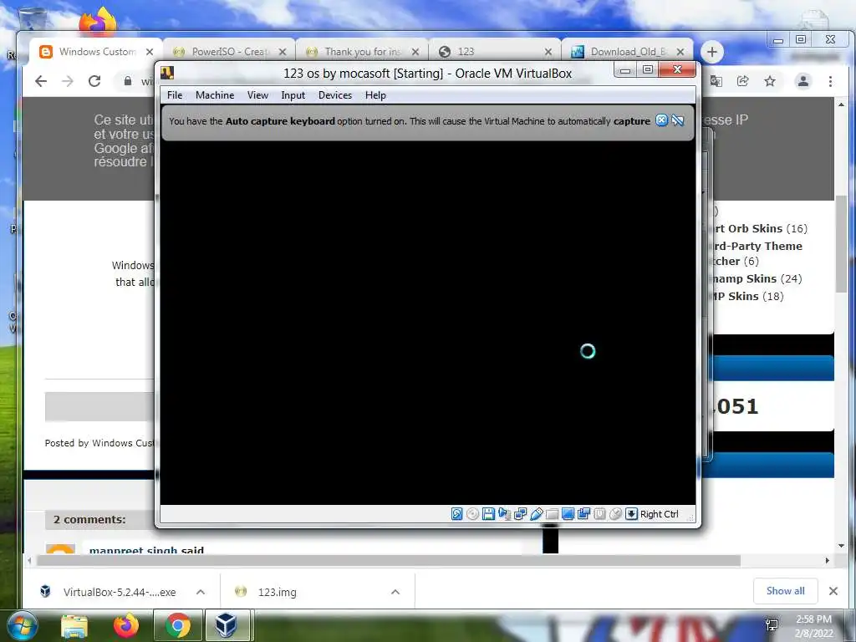Open Windows Explorer from the taskbar

tap(74, 625)
